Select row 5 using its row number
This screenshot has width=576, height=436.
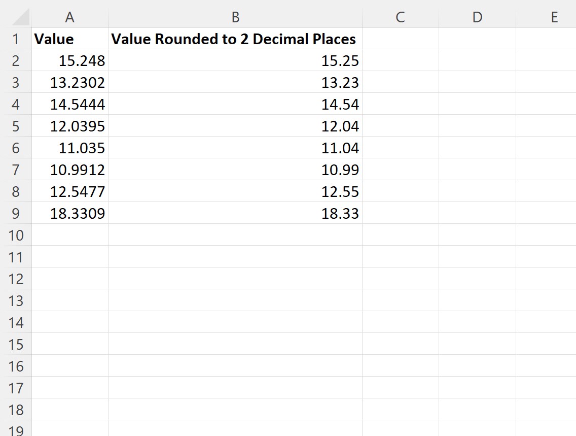16,126
